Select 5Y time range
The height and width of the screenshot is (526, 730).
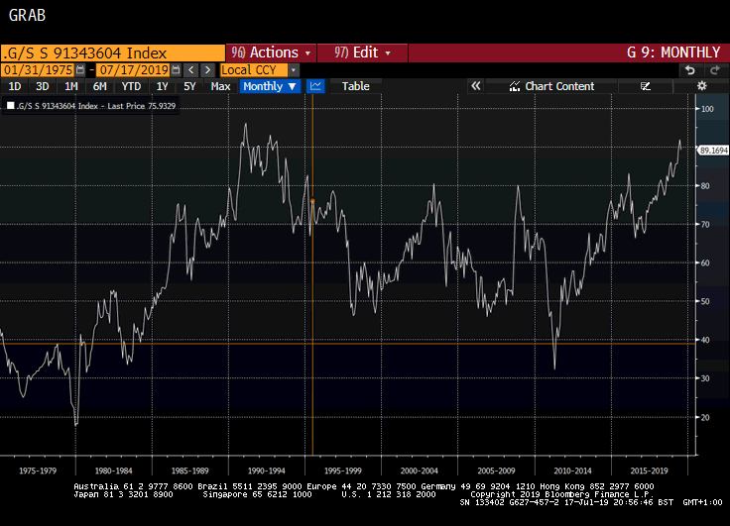(x=189, y=86)
